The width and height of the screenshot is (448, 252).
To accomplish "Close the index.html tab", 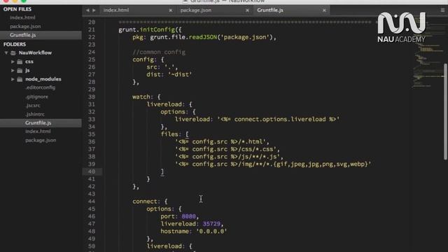I will (x=171, y=10).
